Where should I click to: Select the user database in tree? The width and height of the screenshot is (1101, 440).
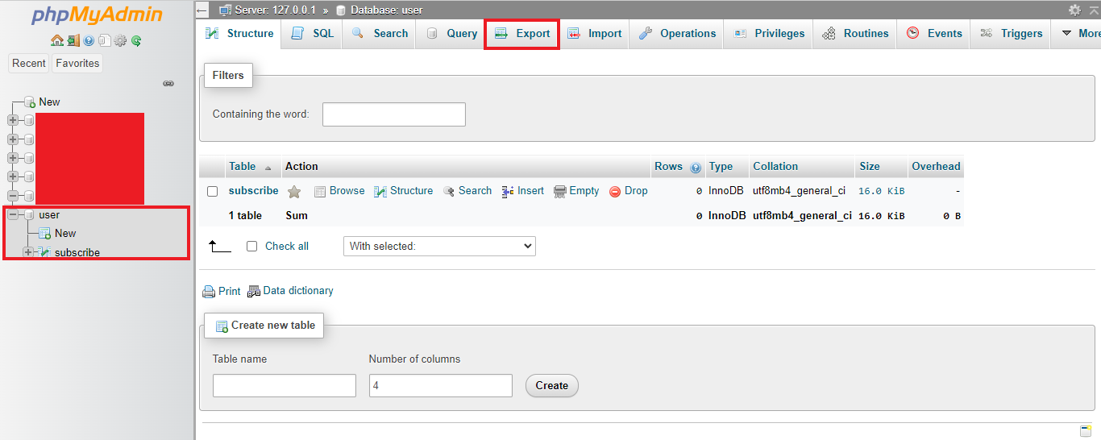[x=49, y=214]
